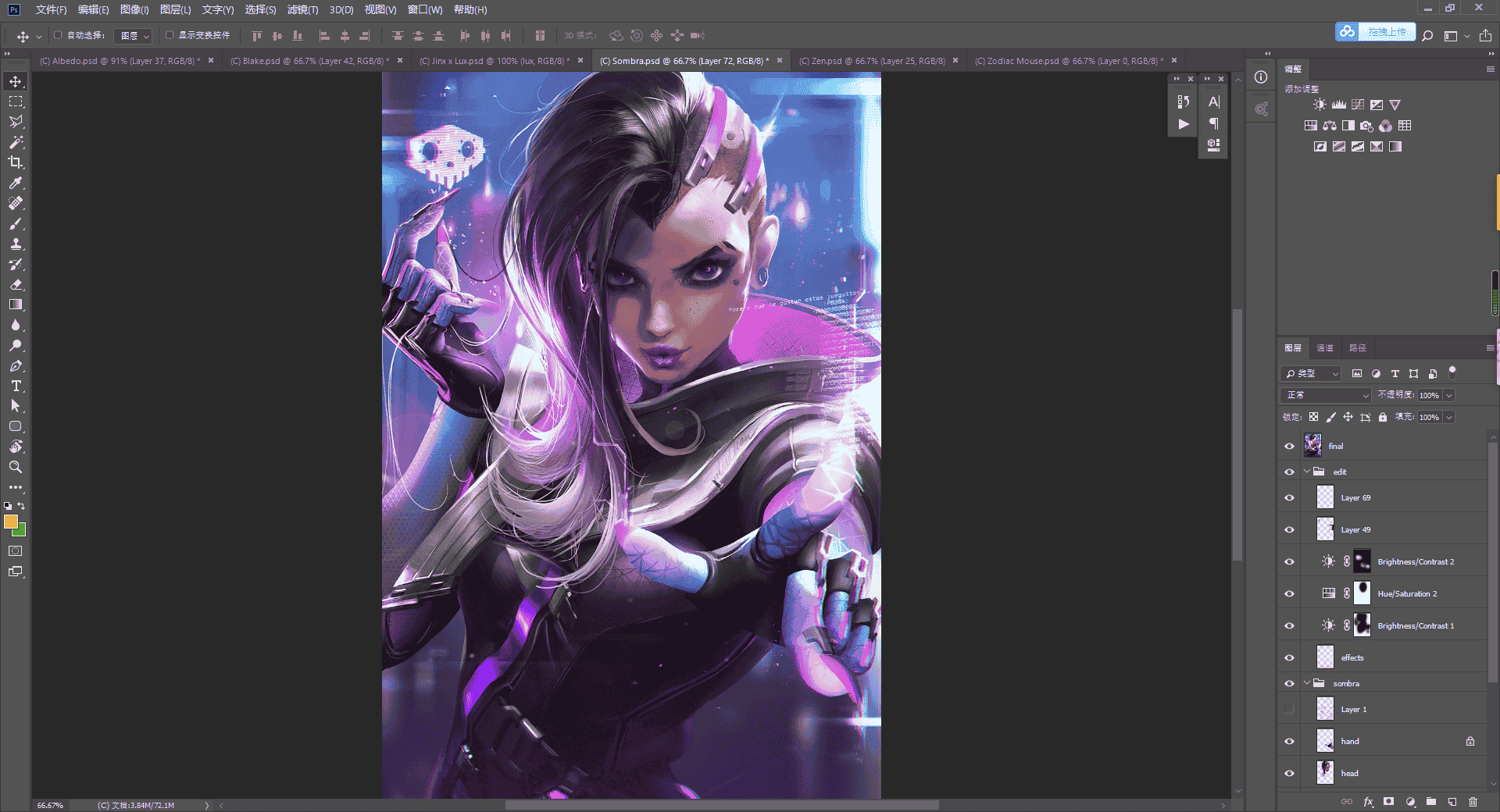Collapse the edit layer group
The image size is (1500, 812).
click(1307, 472)
